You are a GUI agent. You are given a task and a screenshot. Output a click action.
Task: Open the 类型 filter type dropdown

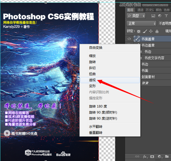(x=136, y=16)
